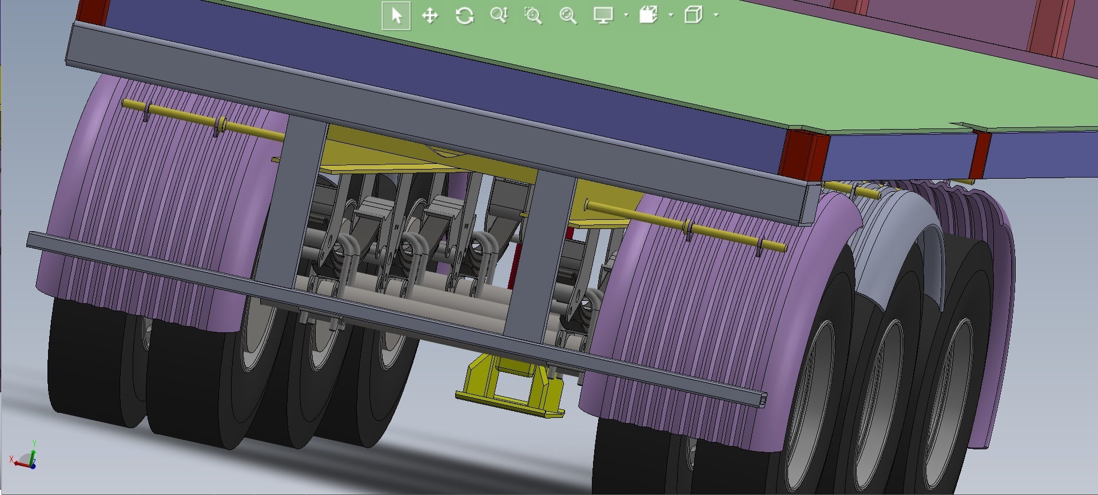The image size is (1098, 495).
Task: Pick the Zoom in/out magnifier tool
Action: 499,15
